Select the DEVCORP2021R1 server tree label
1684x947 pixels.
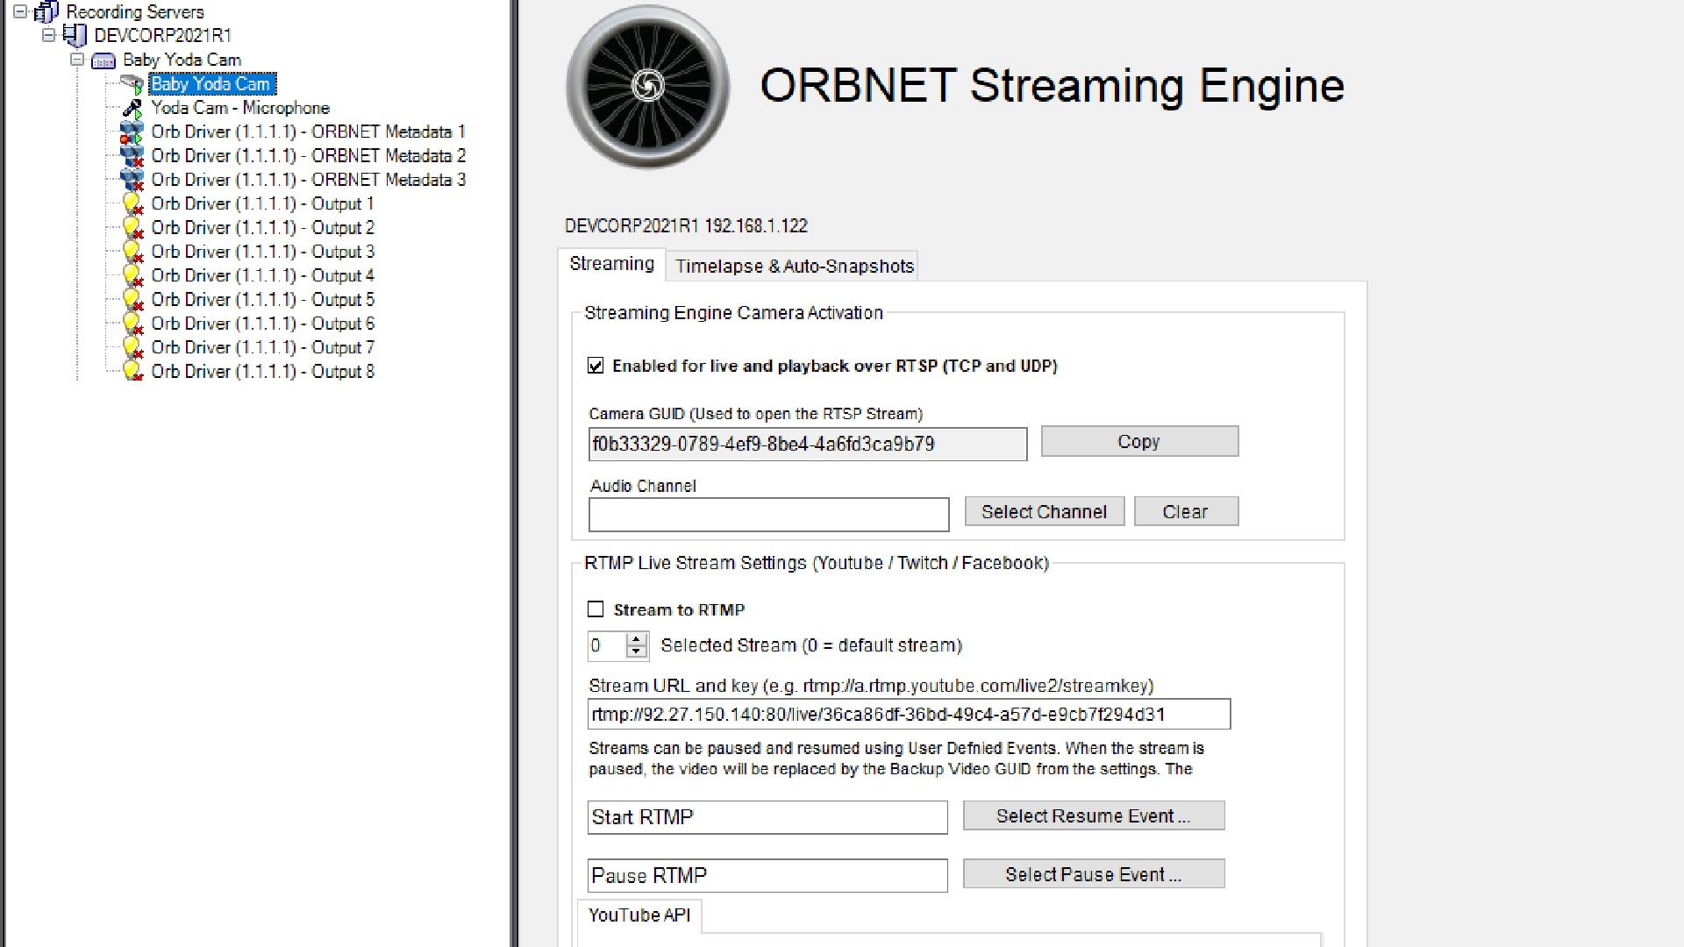pos(163,36)
